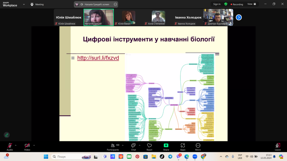The height and width of the screenshot is (161, 287).
Task: Open the Apps panel
Action: coord(183,147)
